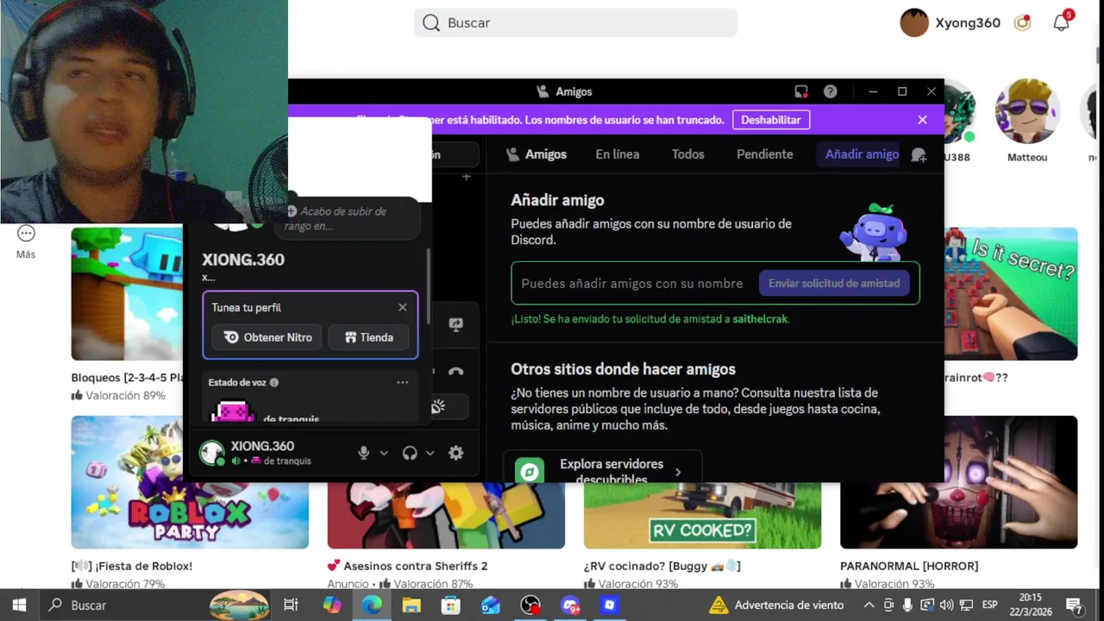Switch to Microsoft Edge on taskbar

coord(372,605)
